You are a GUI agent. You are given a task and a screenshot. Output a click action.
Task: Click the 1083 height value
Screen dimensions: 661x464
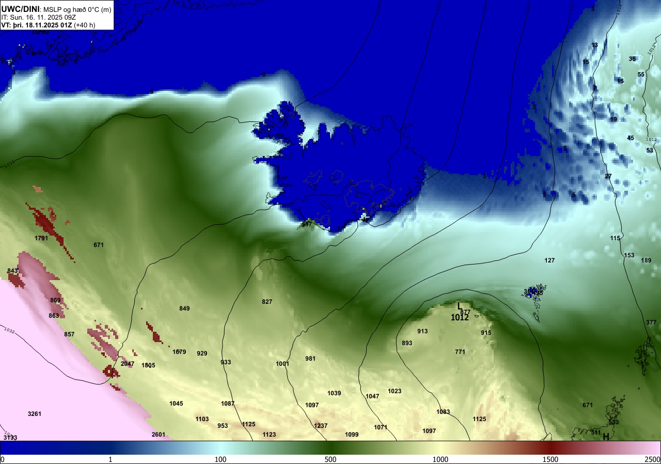[x=443, y=412]
